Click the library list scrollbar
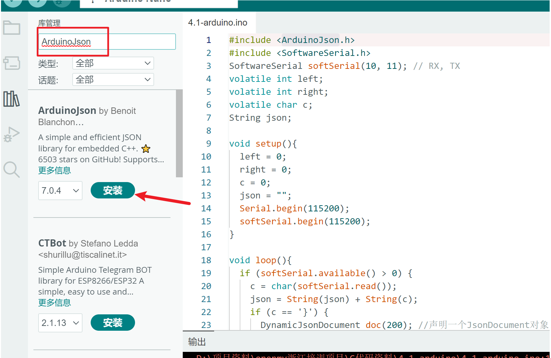This screenshot has height=358, width=551. (x=179, y=134)
